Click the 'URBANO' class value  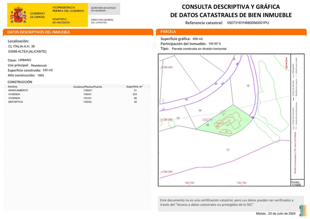25,60
